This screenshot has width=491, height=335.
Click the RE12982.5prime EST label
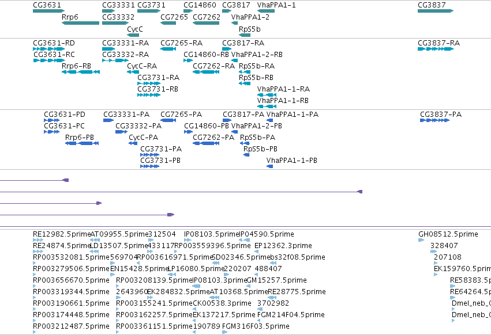pos(62,234)
